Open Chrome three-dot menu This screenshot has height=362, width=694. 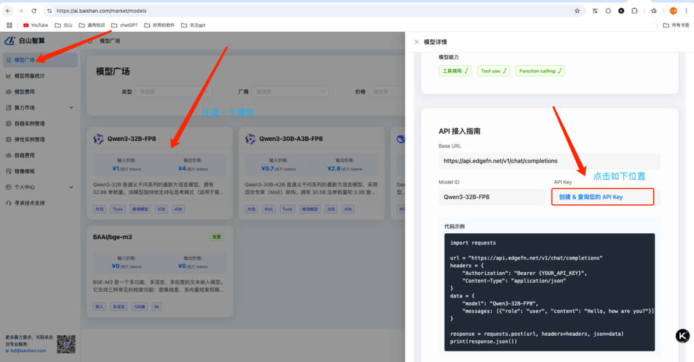coord(686,11)
